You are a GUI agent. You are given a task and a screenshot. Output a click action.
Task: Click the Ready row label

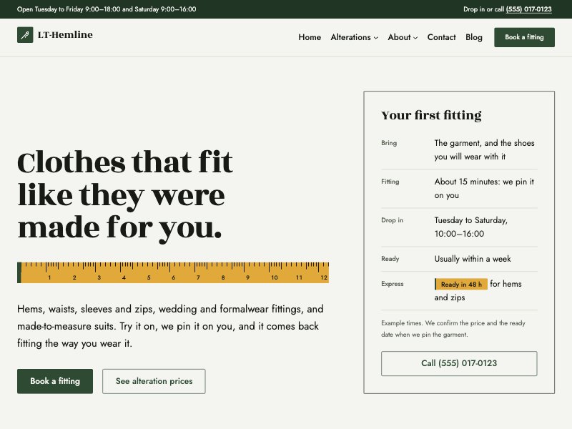click(x=390, y=259)
